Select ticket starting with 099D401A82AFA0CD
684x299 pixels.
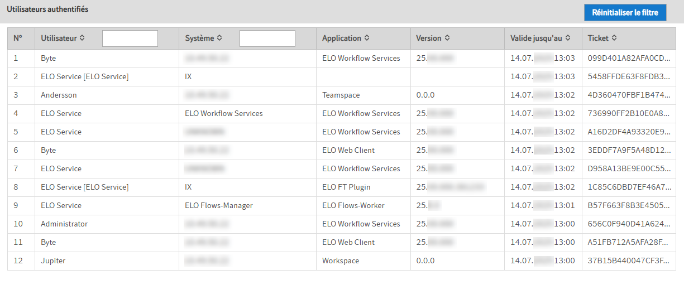(x=629, y=59)
